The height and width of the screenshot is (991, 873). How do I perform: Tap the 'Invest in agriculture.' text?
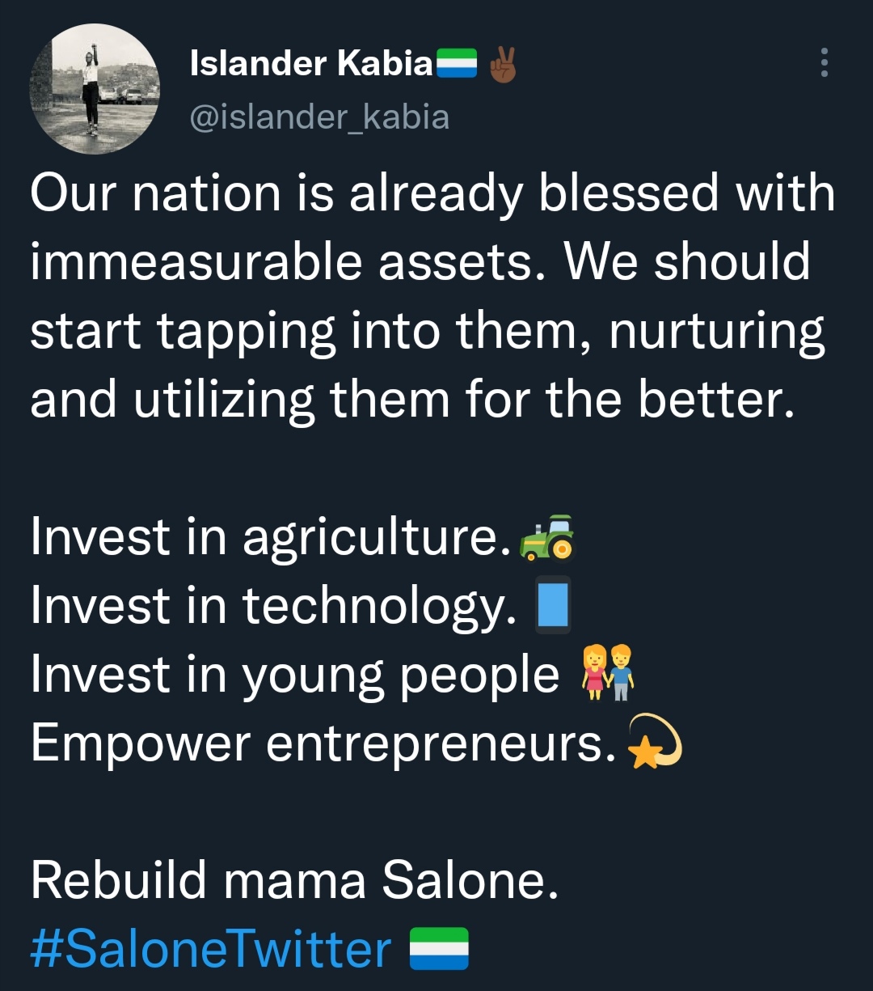coord(271,537)
